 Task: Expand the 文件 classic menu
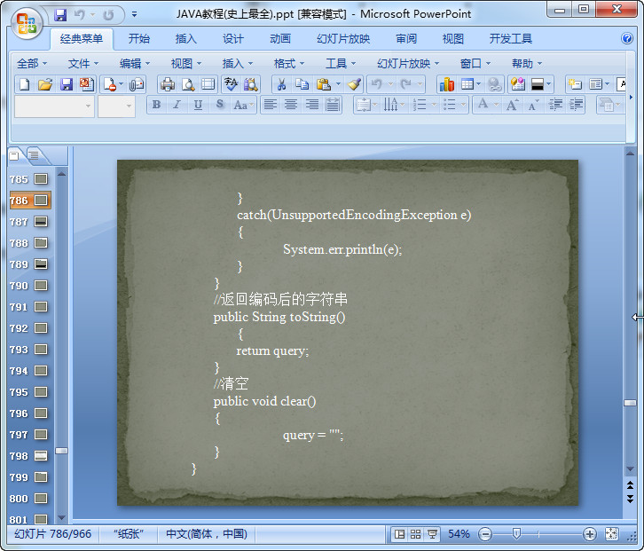pyautogui.click(x=83, y=64)
